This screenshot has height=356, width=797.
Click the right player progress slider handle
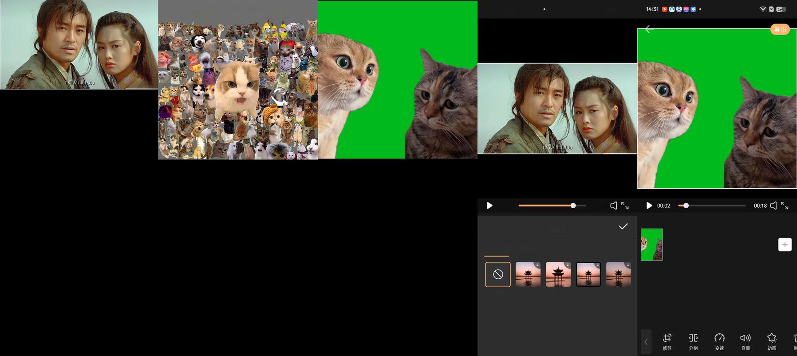click(x=686, y=206)
